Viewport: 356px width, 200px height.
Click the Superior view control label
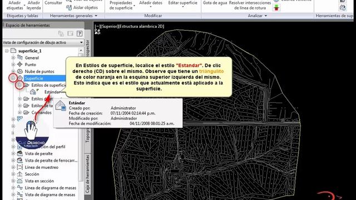[109, 26]
